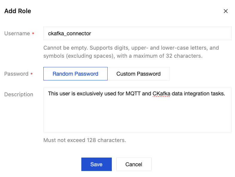Click empty space in the Description textarea
This screenshot has height=177, width=235.
pos(137,117)
